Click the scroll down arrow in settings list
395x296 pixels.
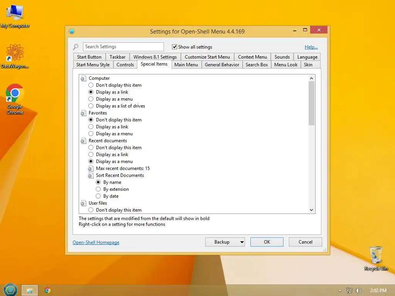pos(312,210)
